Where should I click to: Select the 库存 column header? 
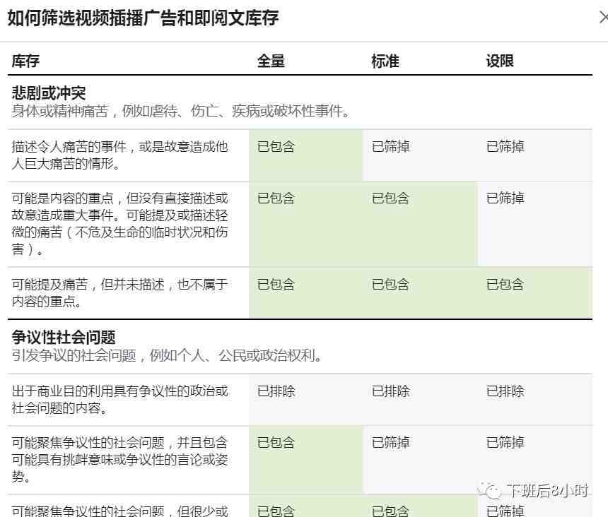click(25, 61)
